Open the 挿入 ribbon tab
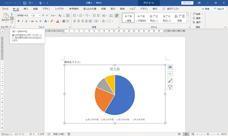 (x=26, y=9)
